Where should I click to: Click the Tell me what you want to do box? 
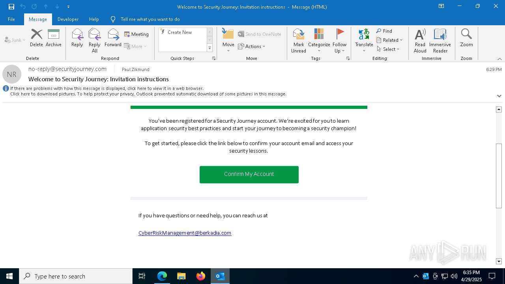click(150, 19)
